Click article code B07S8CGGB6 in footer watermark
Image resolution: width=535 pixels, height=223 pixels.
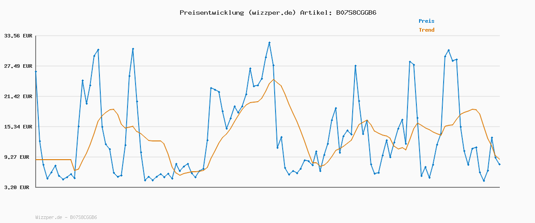tap(83, 218)
